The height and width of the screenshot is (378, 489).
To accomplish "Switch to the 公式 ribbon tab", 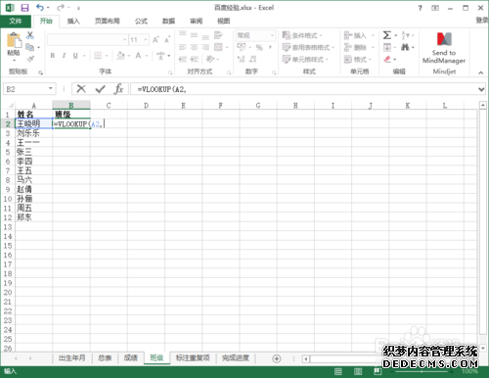I will tap(141, 22).
